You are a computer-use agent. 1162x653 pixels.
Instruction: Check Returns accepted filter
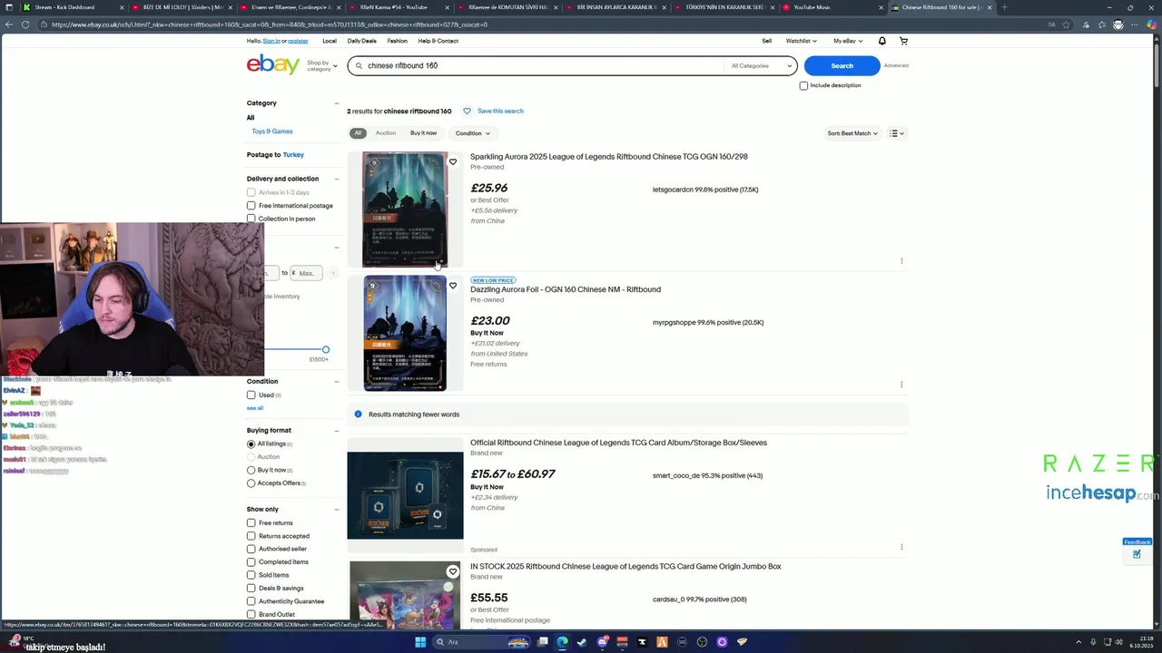251,536
